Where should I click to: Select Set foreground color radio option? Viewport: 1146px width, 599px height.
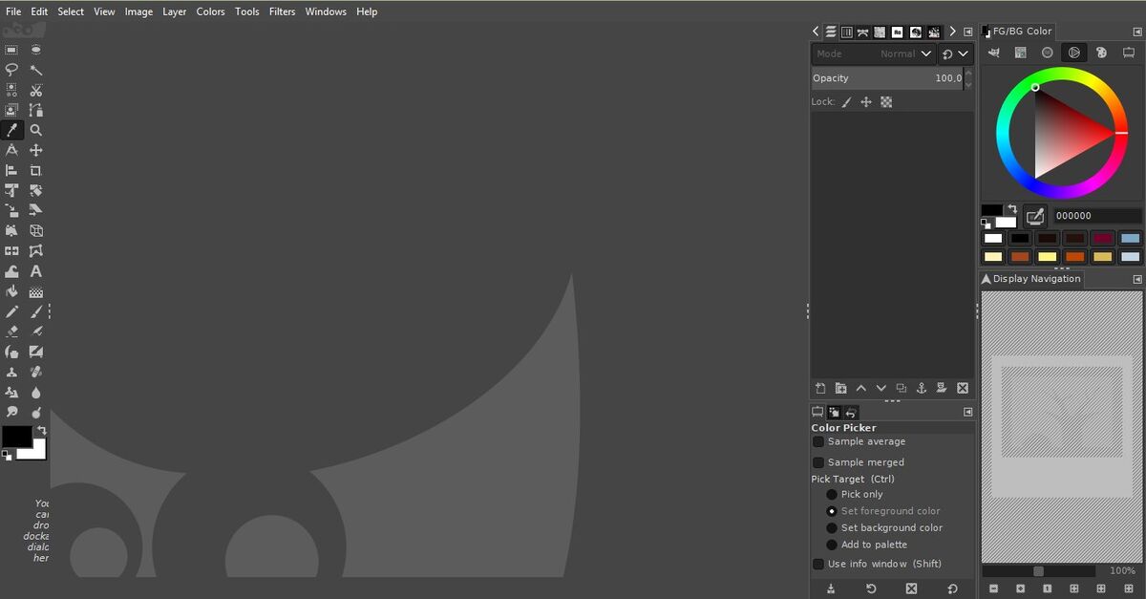[x=832, y=511]
